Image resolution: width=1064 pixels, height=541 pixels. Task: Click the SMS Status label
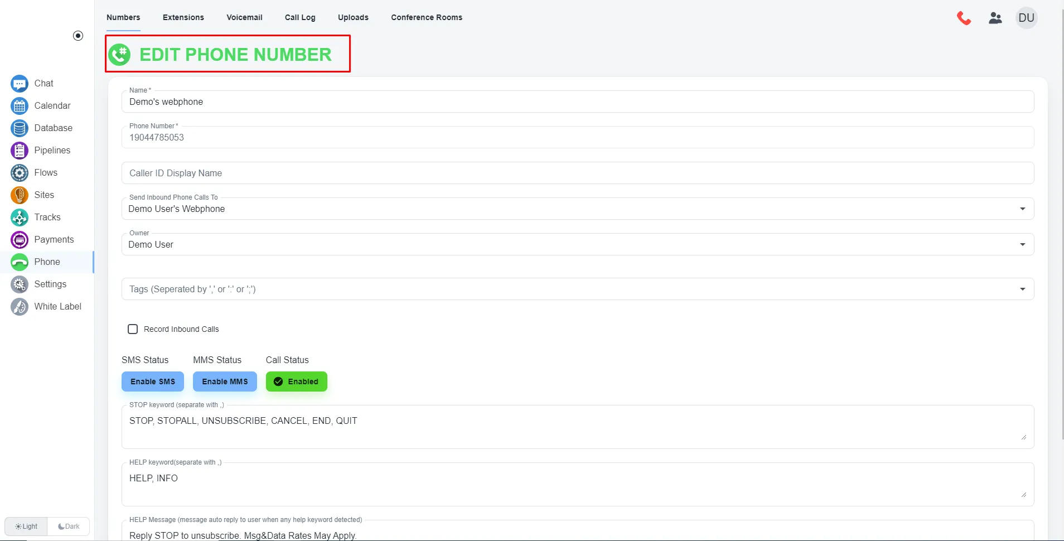point(145,360)
